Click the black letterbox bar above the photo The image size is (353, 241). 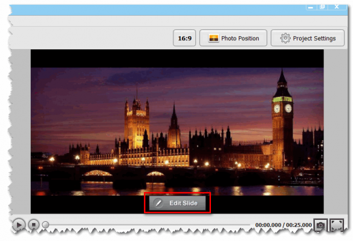pyautogui.click(x=177, y=58)
